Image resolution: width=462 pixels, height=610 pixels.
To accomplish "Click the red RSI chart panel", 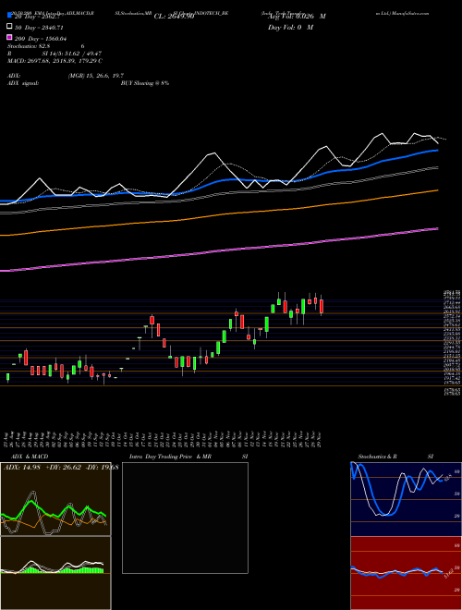I will point(406,573).
